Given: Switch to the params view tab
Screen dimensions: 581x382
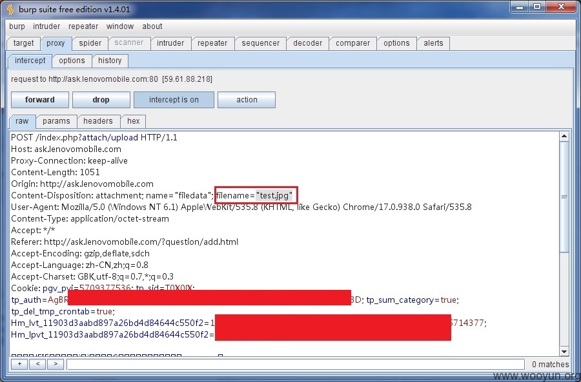Looking at the screenshot, I should [x=56, y=121].
